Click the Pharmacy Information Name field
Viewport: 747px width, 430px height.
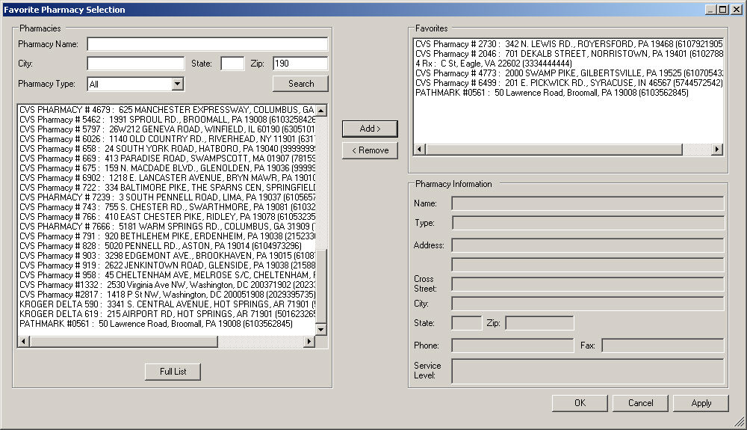click(588, 203)
